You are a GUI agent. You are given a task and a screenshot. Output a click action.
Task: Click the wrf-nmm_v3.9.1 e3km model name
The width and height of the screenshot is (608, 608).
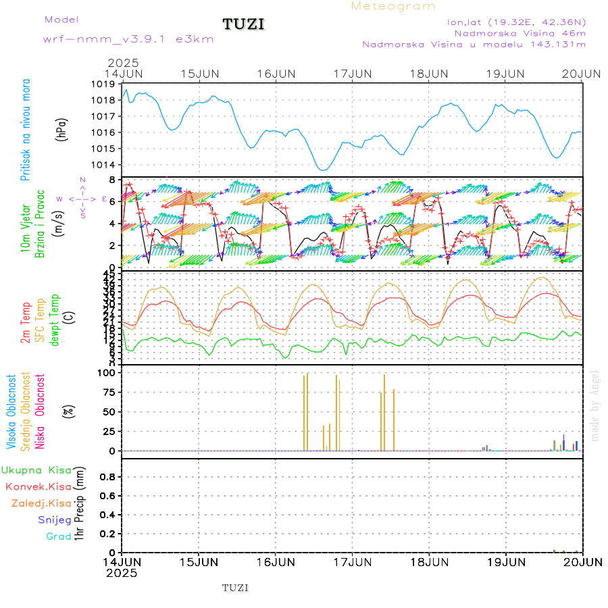pyautogui.click(x=128, y=39)
